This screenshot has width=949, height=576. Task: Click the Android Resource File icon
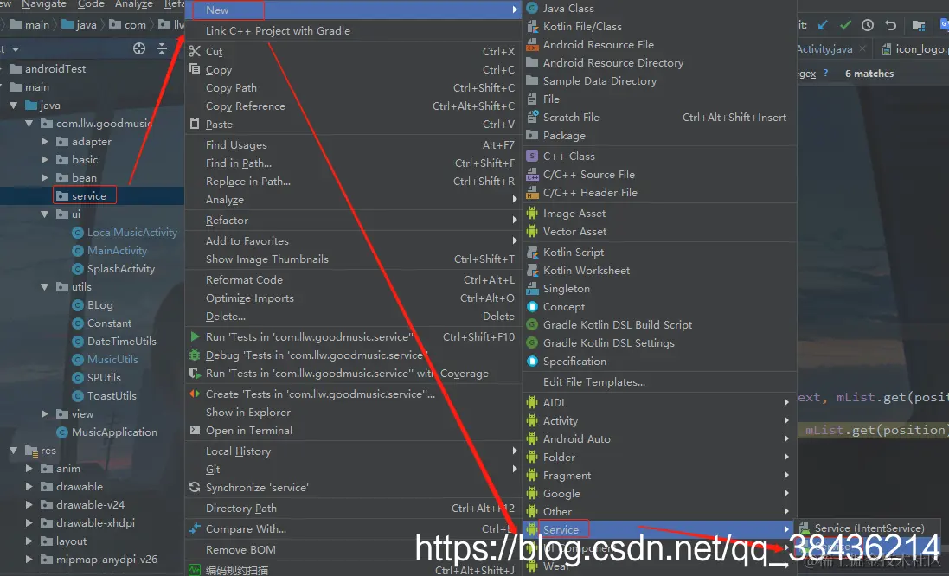click(532, 44)
